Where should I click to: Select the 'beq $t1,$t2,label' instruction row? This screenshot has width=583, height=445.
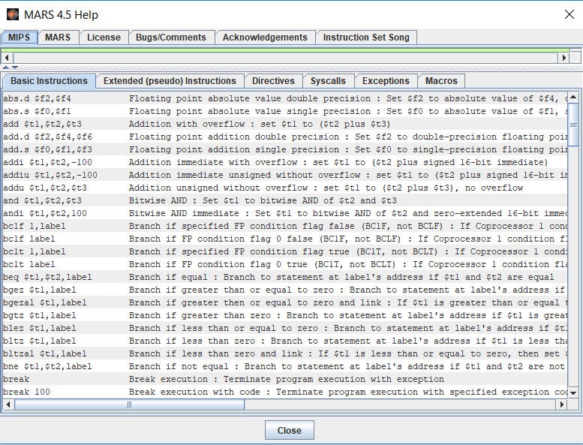coord(48,277)
